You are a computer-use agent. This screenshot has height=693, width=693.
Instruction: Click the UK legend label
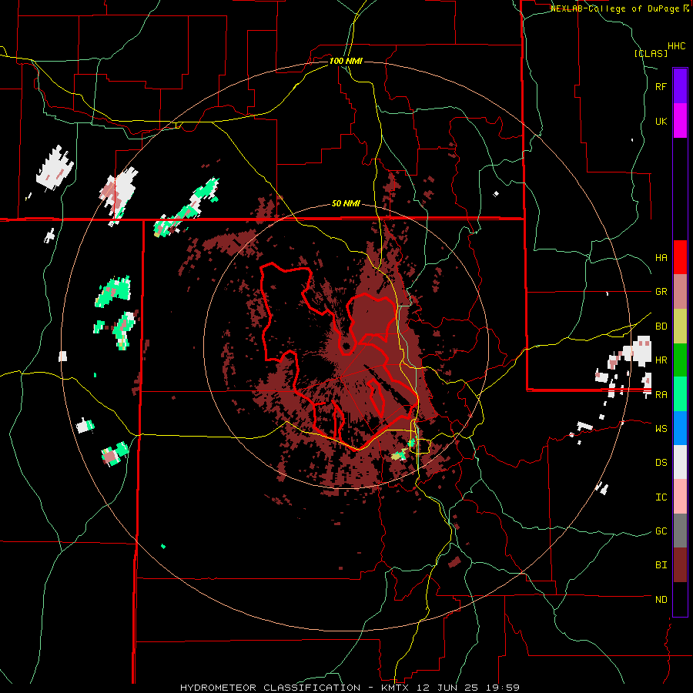tap(661, 122)
